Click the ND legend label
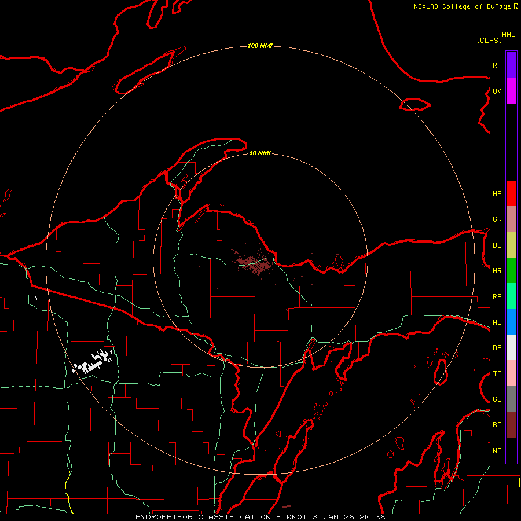521x521 pixels. click(x=497, y=451)
